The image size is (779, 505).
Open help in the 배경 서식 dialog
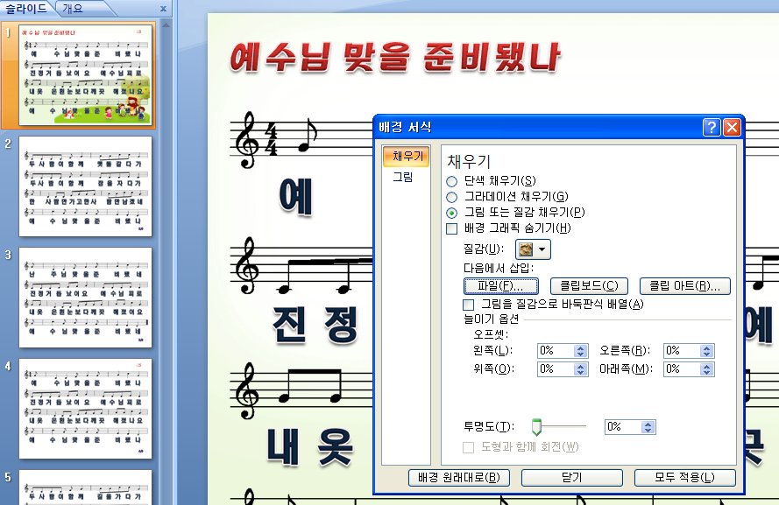click(x=712, y=128)
